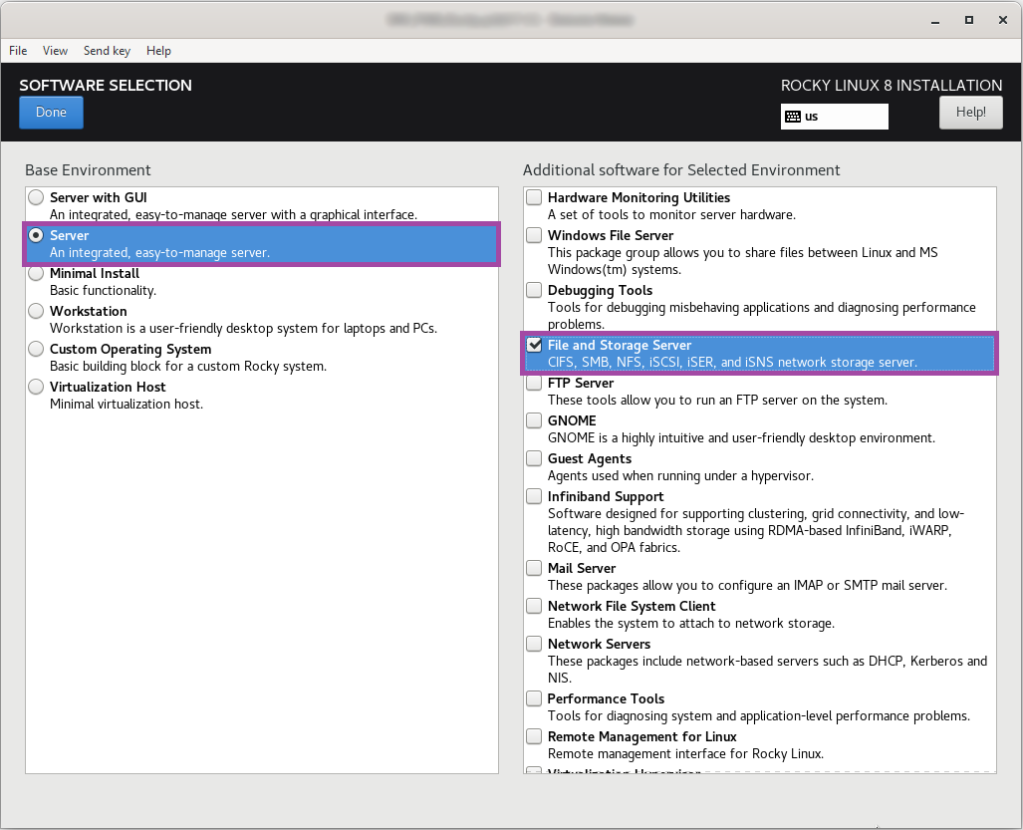This screenshot has height=830, width=1023.
Task: Enable Debugging Tools checkbox
Action: 534,290
